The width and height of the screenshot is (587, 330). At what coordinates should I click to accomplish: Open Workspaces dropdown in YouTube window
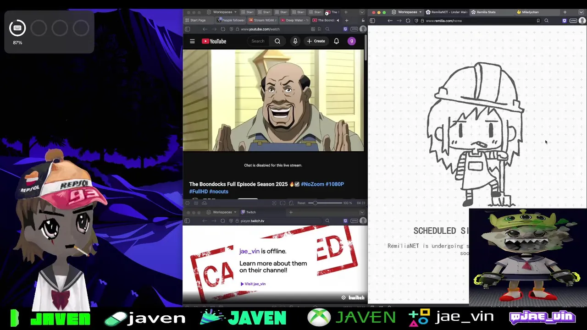tap(222, 12)
